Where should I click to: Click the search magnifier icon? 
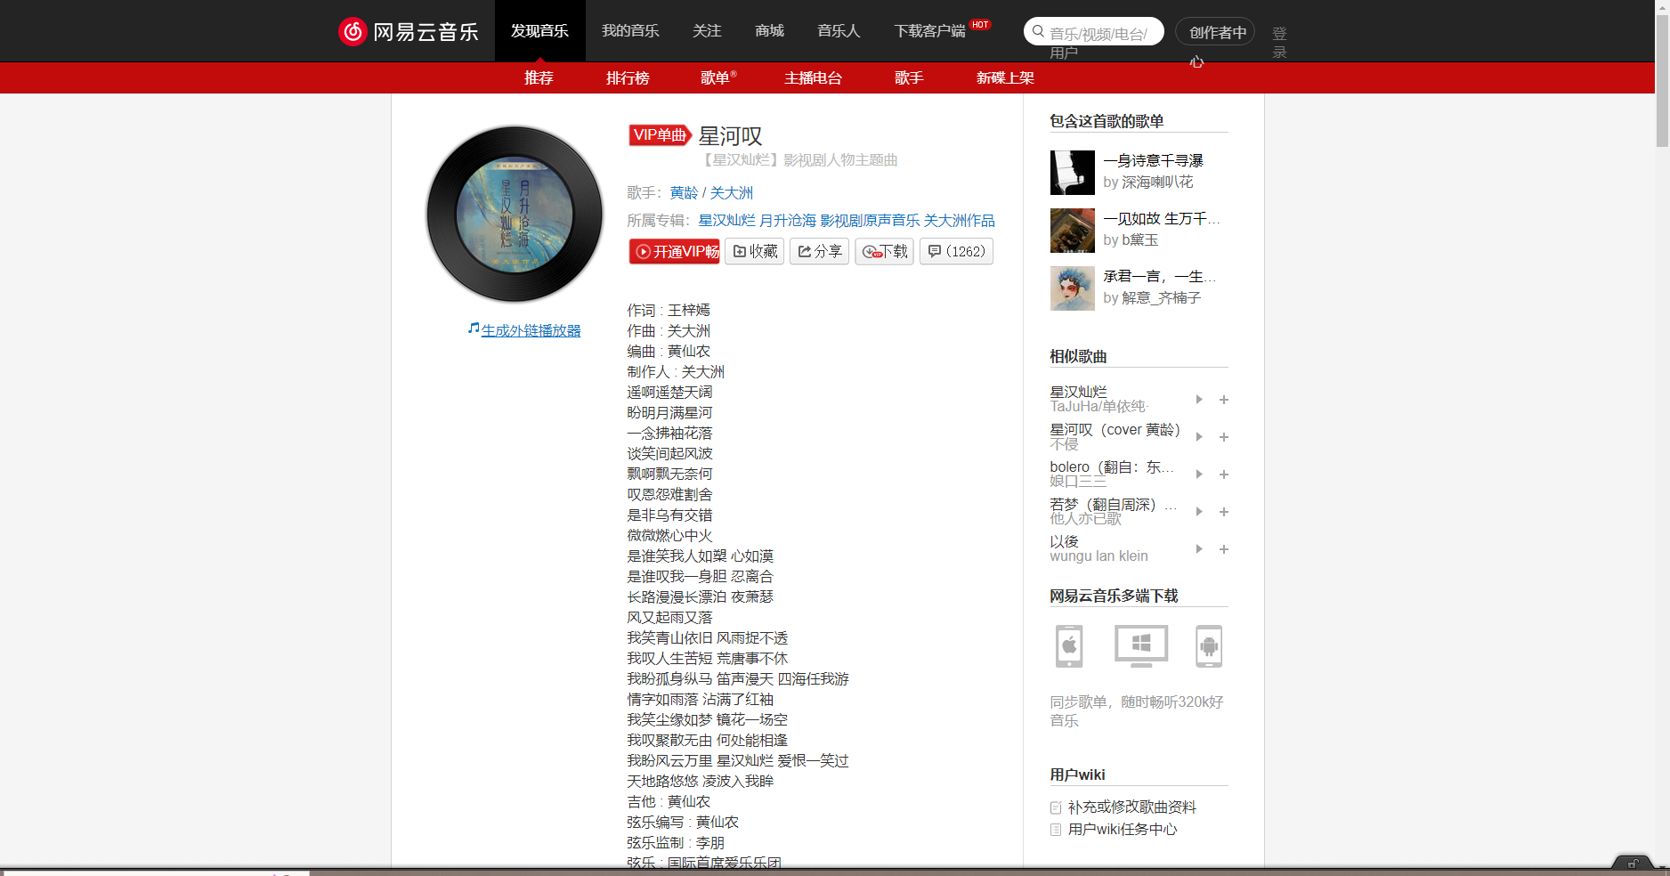pyautogui.click(x=1038, y=30)
